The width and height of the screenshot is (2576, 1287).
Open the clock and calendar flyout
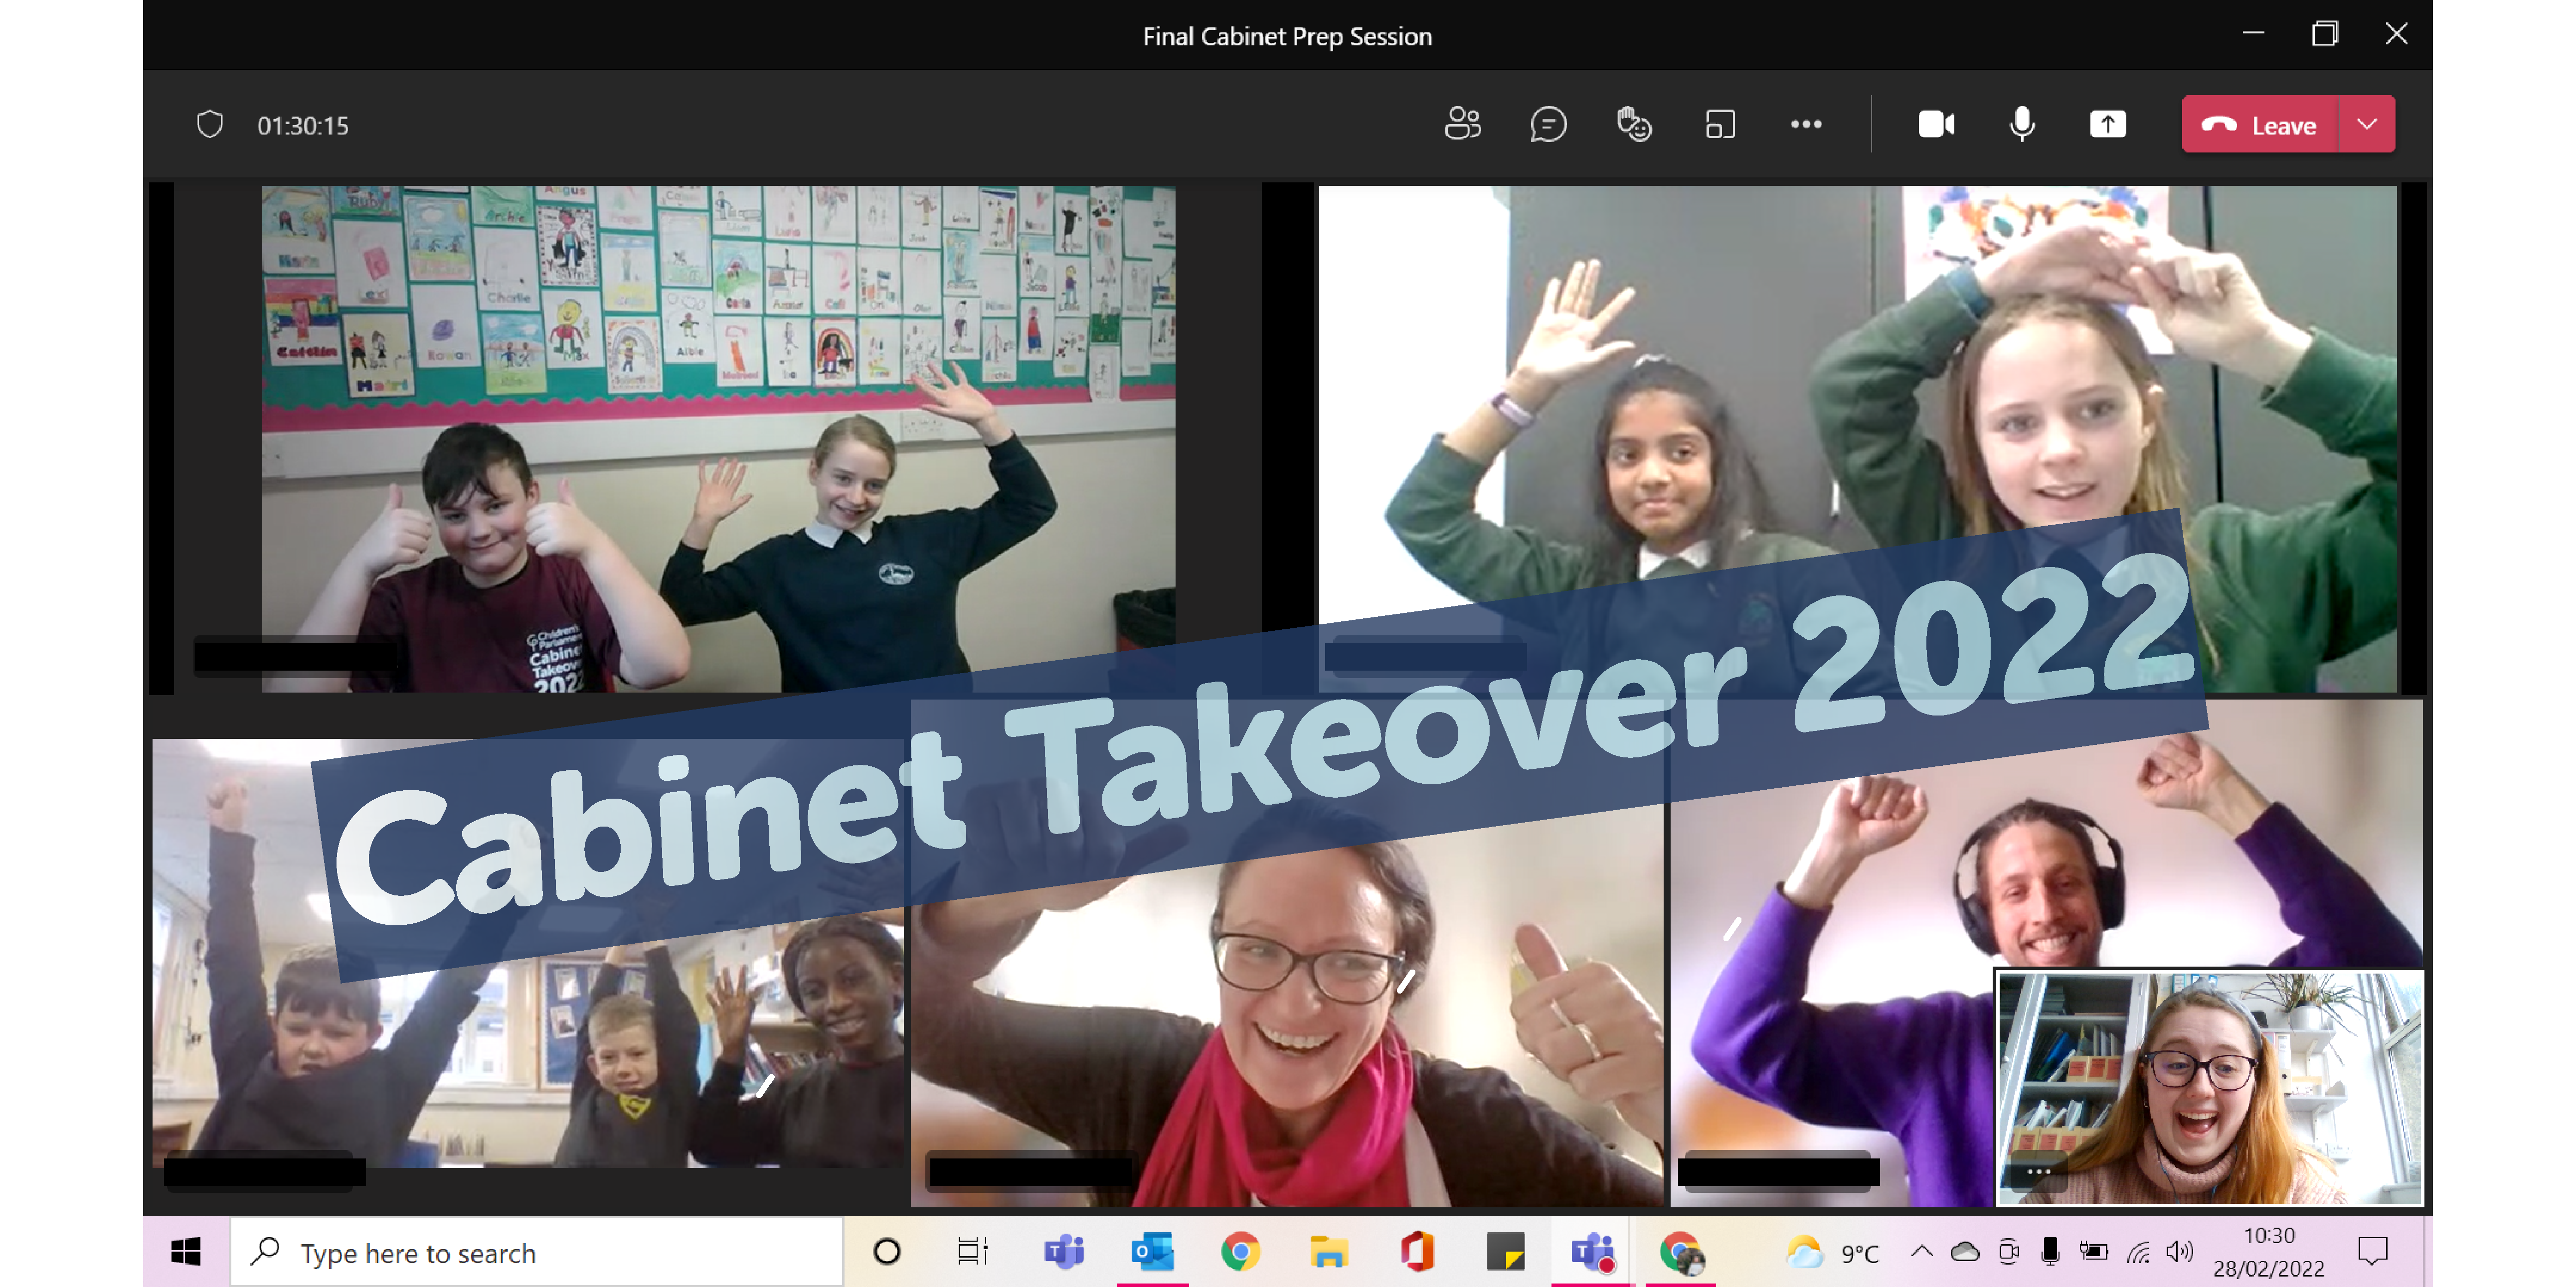pos(2268,1252)
